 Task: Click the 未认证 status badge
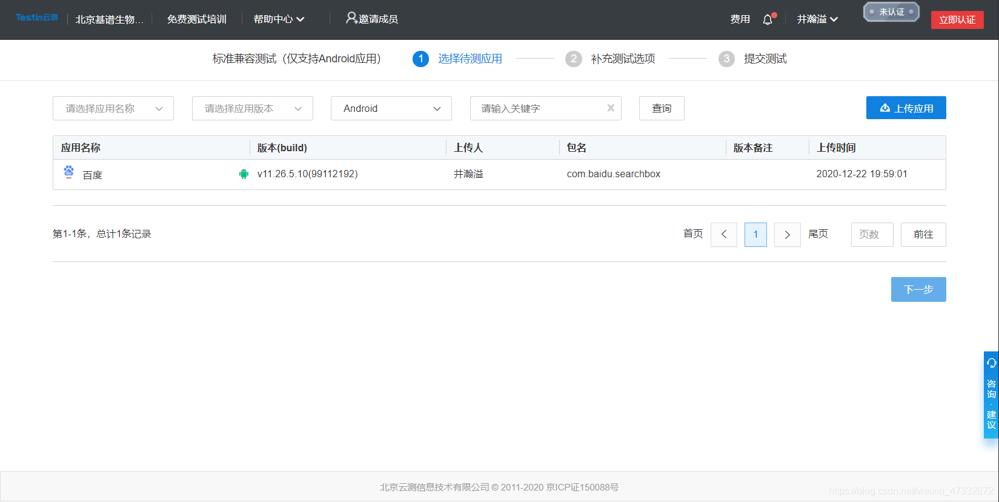(891, 11)
